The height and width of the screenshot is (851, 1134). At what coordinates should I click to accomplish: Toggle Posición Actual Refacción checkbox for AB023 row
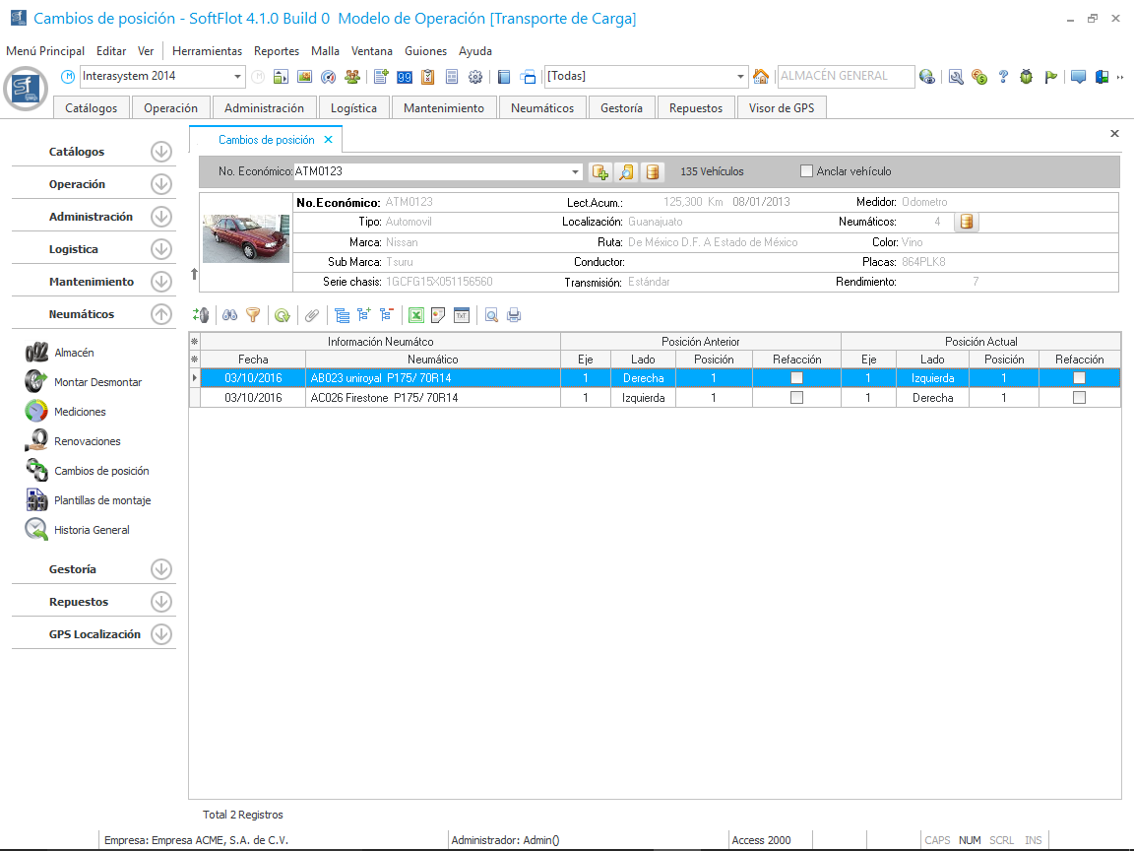coord(1079,378)
